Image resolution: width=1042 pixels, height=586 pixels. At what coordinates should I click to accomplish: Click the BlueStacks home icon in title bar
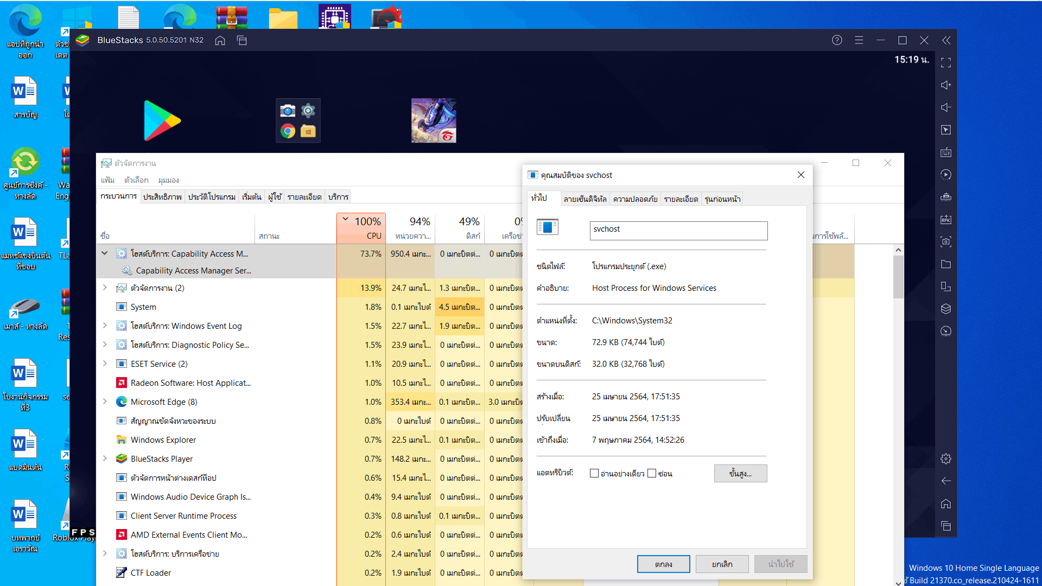pyautogui.click(x=220, y=41)
